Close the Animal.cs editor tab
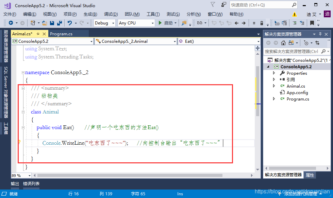Viewport: 333px width, 198px height. pos(44,34)
